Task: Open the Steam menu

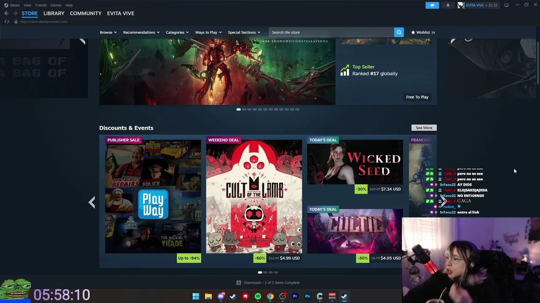Action: click(x=15, y=5)
